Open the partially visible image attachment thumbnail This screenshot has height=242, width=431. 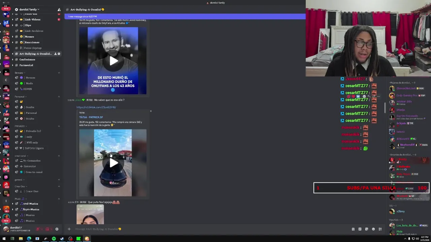[x=90, y=215]
